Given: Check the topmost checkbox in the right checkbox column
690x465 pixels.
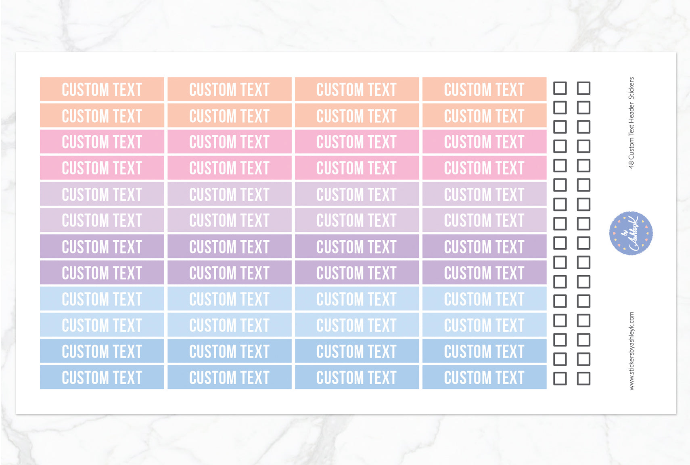Looking at the screenshot, I should pyautogui.click(x=583, y=88).
